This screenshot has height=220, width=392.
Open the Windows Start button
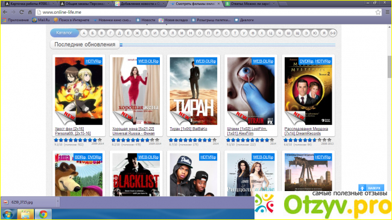tap(8, 215)
